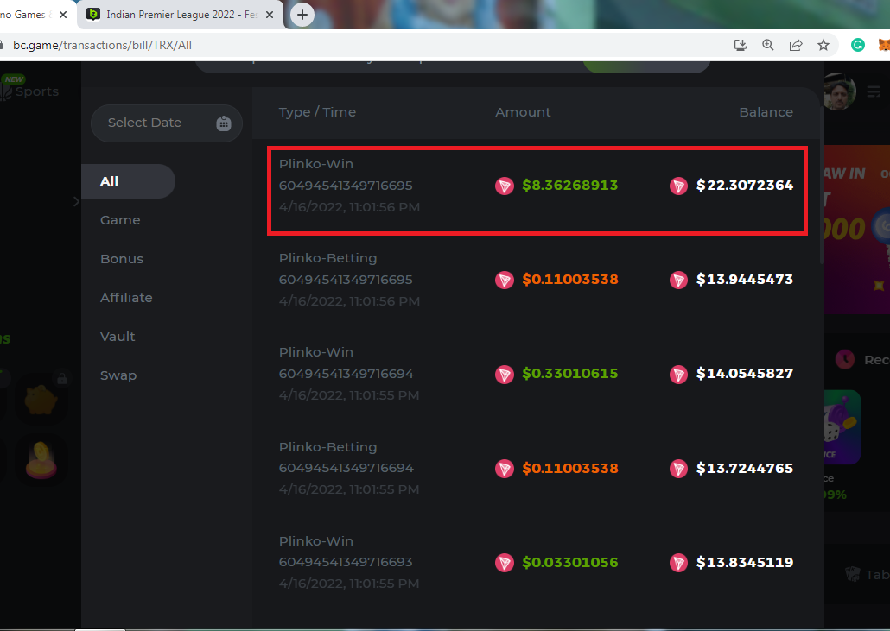This screenshot has width=890, height=631.
Task: Click the transactions list vertical scrollbar
Action: (821, 207)
